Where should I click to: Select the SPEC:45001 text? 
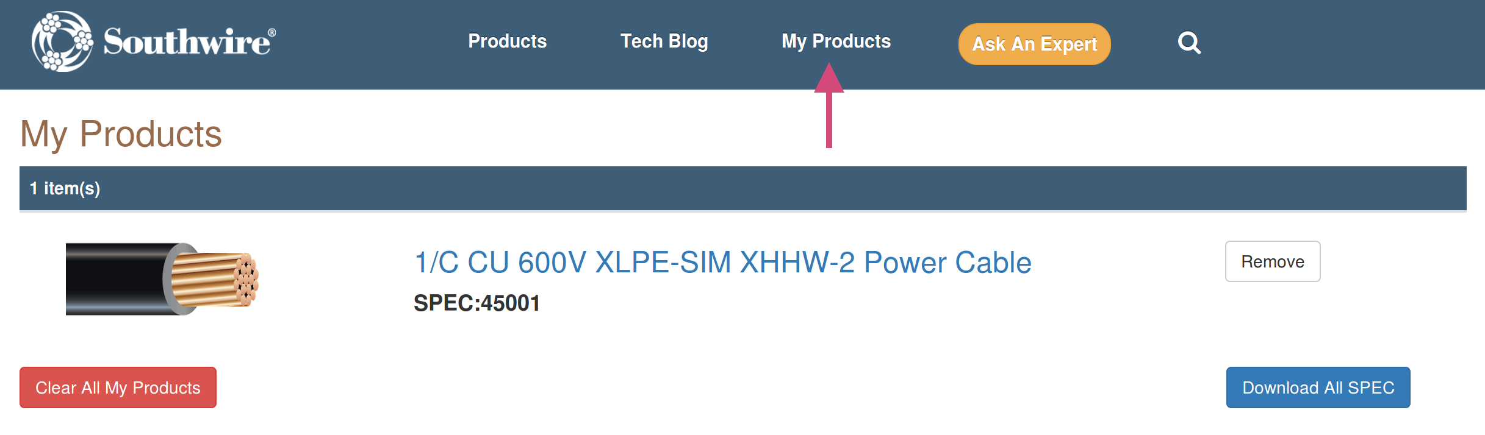476,303
